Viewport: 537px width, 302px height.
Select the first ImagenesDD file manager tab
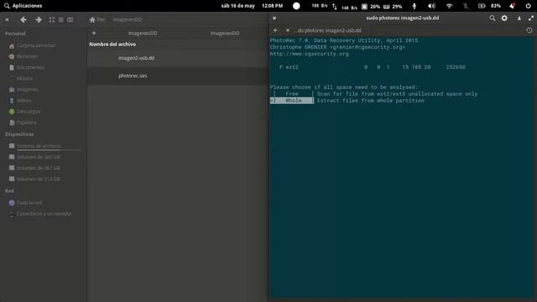[x=143, y=34]
